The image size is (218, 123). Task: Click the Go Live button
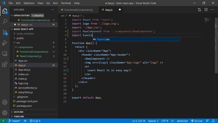pos(197,121)
